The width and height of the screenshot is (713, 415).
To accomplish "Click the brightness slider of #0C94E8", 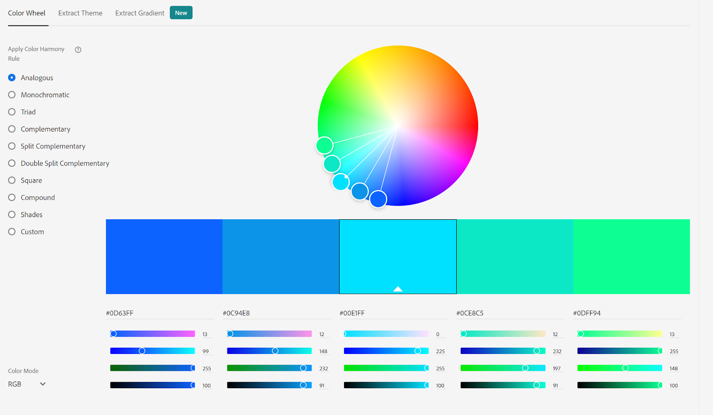I will coord(269,385).
